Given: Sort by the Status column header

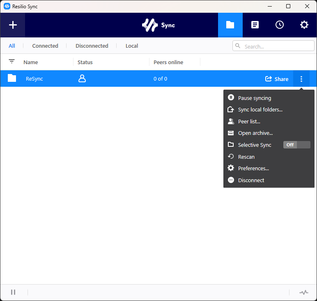Looking at the screenshot, I should click(x=85, y=62).
